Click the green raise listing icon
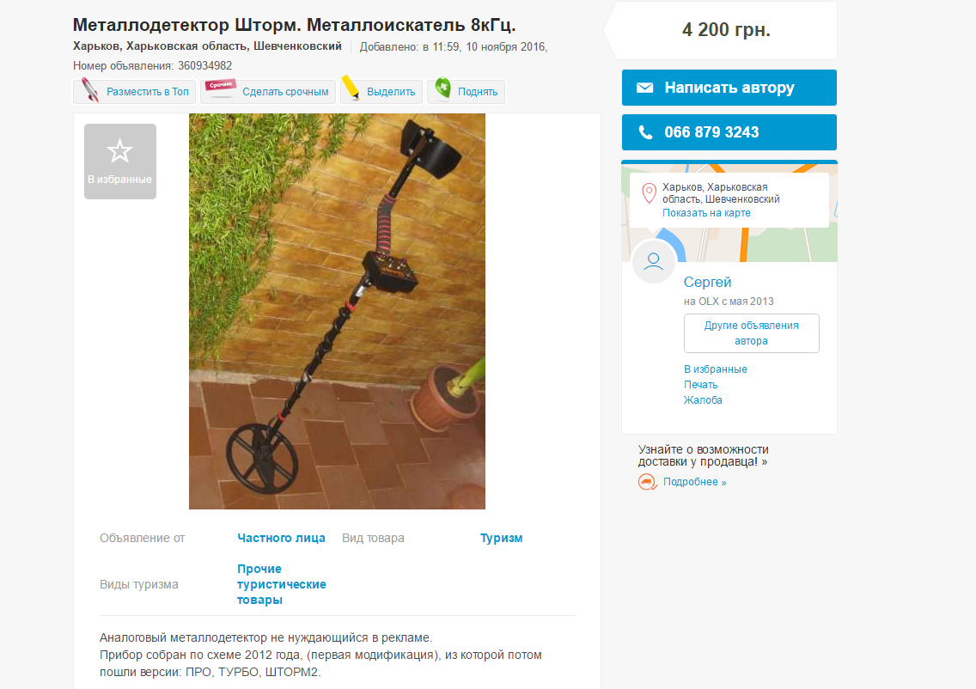 point(442,89)
